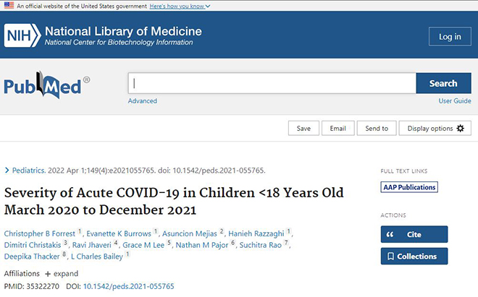Open the PubMed logo homepage link
This screenshot has width=478, height=297.
[46, 85]
